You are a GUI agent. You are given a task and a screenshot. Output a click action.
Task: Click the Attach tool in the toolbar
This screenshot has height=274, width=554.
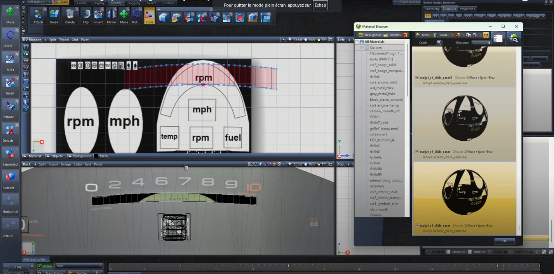(x=38, y=16)
